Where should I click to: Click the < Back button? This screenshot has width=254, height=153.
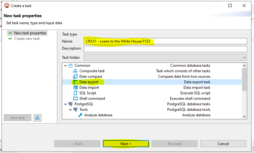tap(77, 144)
